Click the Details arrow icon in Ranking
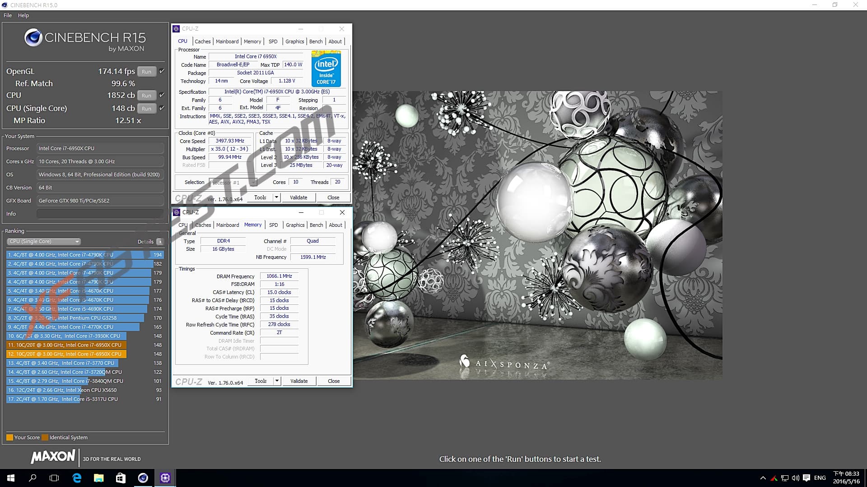 [159, 242]
